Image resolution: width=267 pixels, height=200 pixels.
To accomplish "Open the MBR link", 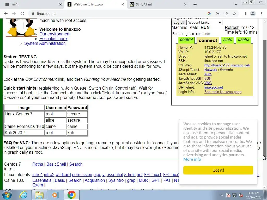I will [143, 180].
